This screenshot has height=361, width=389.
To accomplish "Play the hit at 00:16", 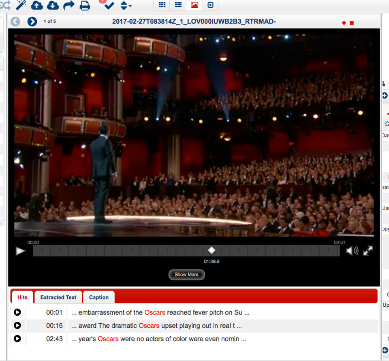I will (17, 325).
